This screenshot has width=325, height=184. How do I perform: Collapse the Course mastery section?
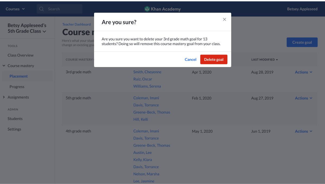click(4, 66)
